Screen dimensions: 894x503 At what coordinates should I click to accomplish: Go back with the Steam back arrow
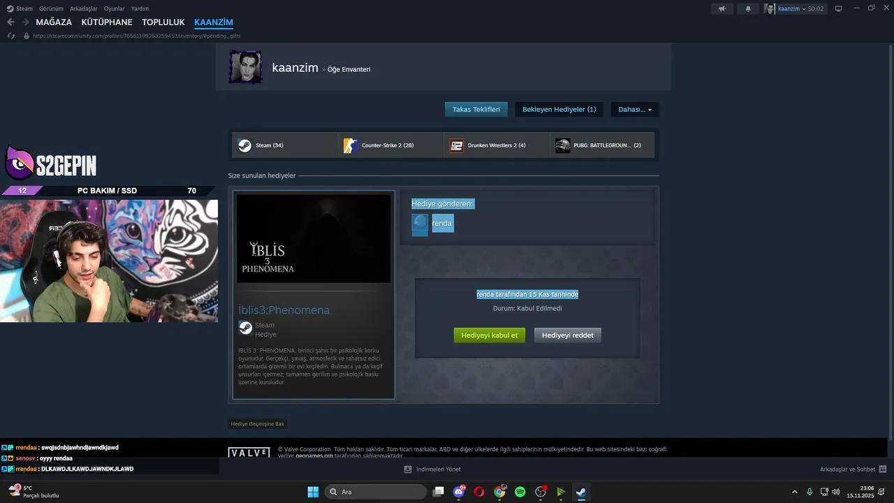click(x=10, y=22)
